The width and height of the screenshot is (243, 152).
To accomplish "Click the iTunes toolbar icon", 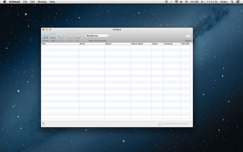I will tap(46, 36).
